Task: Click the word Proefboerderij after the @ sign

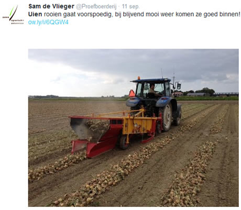Action: click(99, 6)
